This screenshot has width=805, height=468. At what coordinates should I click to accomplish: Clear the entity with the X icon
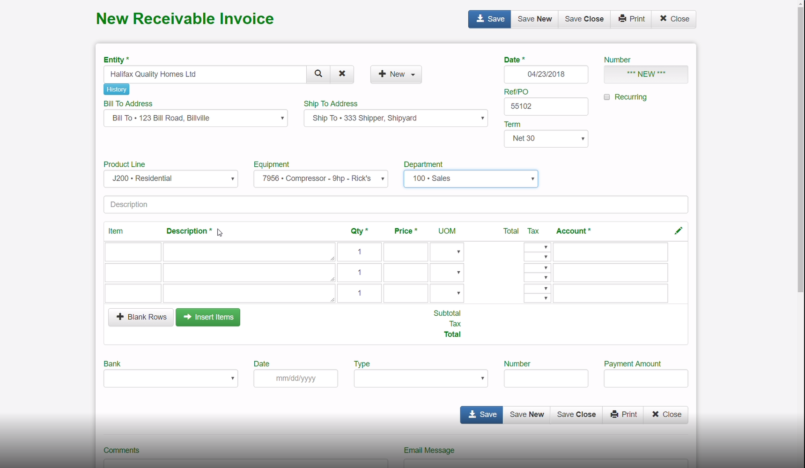pyautogui.click(x=342, y=74)
